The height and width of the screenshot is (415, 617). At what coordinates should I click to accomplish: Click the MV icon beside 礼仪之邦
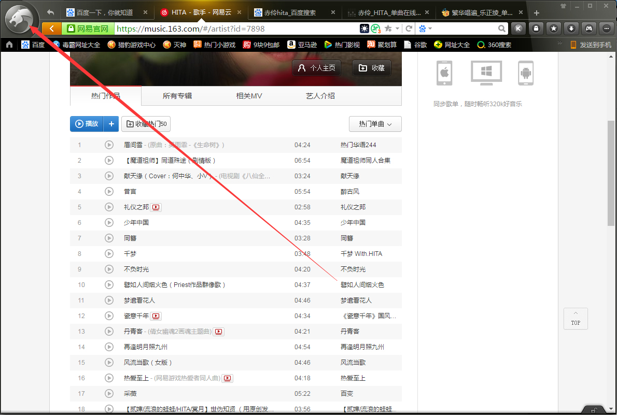156,207
